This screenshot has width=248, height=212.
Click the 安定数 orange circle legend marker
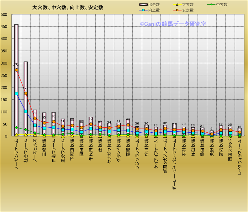coord(178,10)
